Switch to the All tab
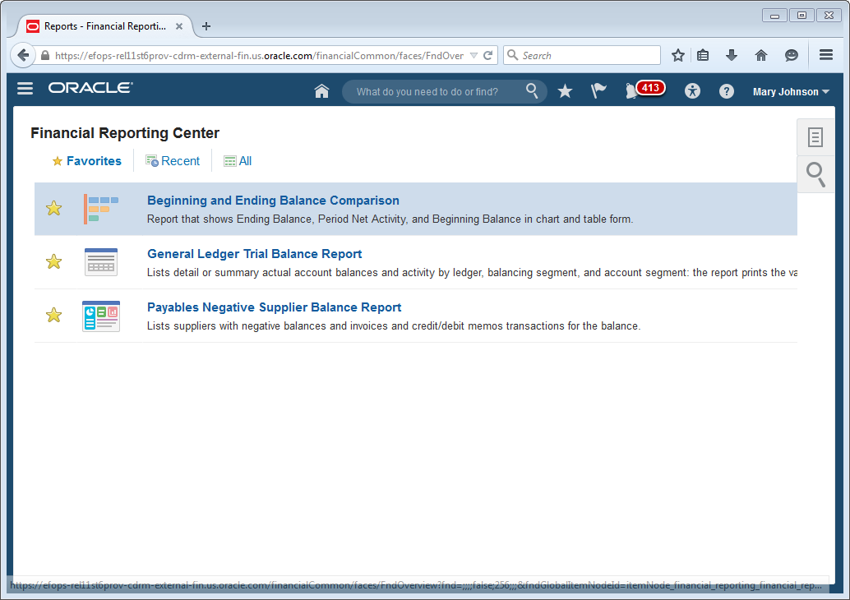The height and width of the screenshot is (600, 850). coord(238,161)
